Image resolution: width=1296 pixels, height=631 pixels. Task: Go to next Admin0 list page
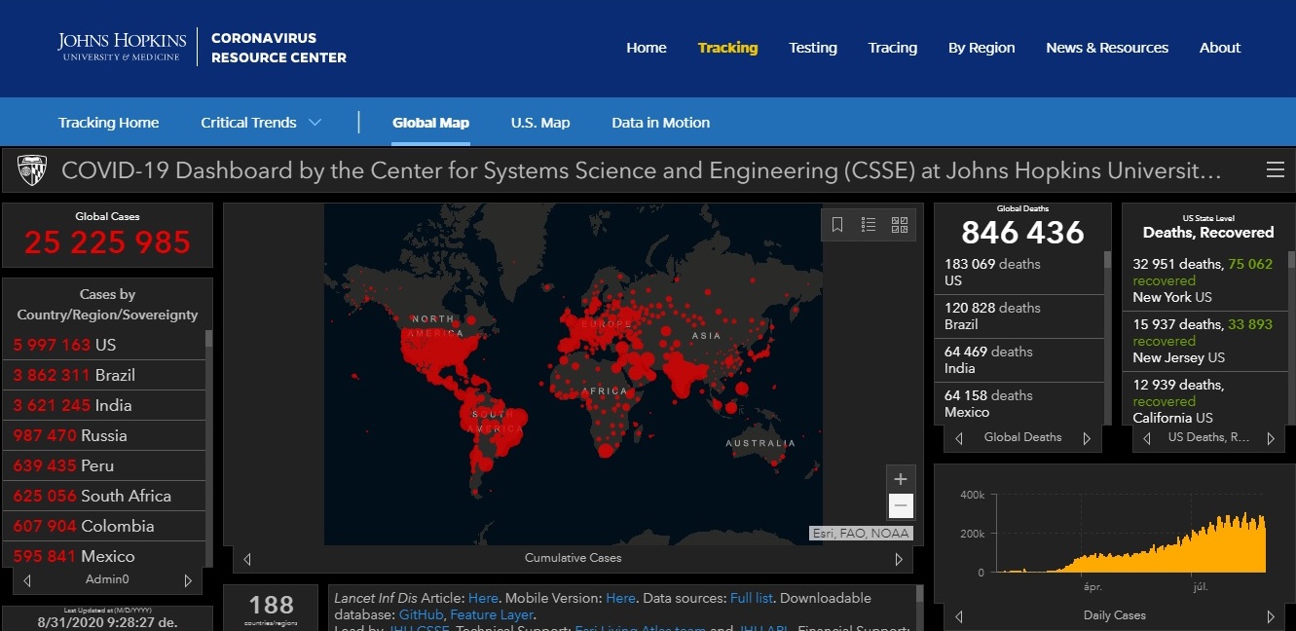188,580
